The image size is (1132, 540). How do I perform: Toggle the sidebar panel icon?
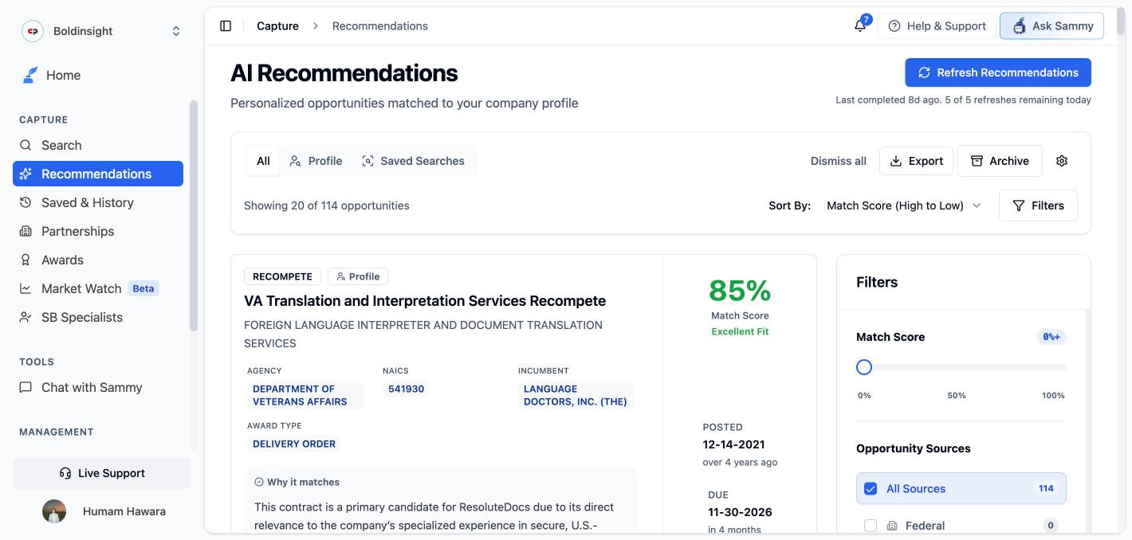pos(226,26)
